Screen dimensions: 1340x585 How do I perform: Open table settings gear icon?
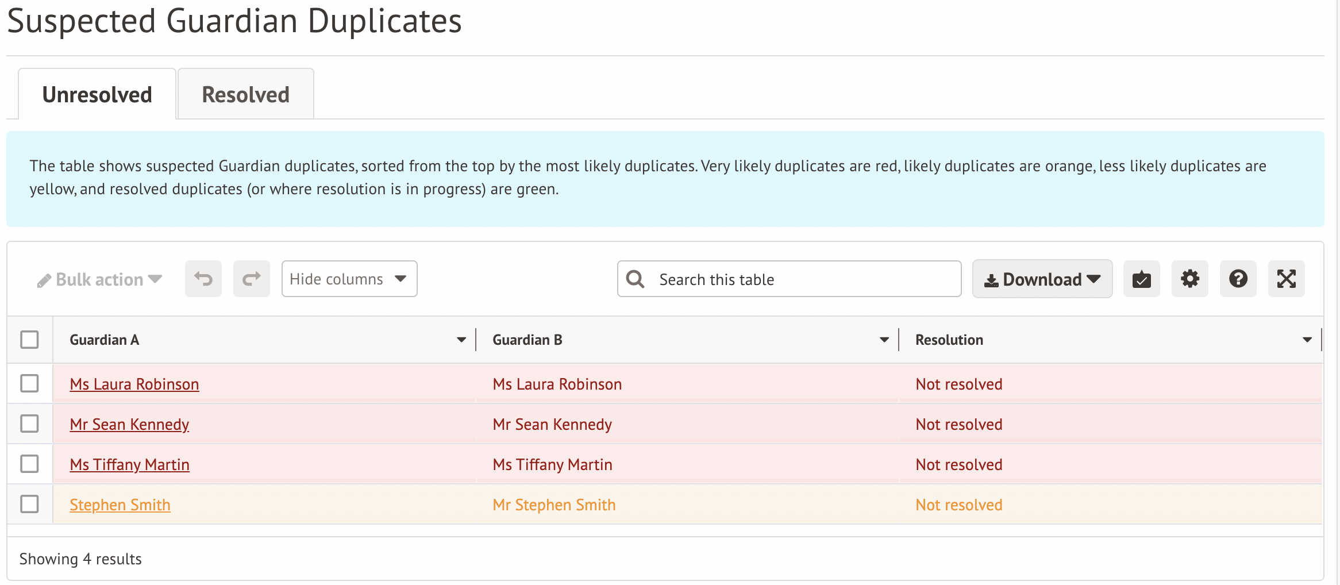(x=1189, y=279)
